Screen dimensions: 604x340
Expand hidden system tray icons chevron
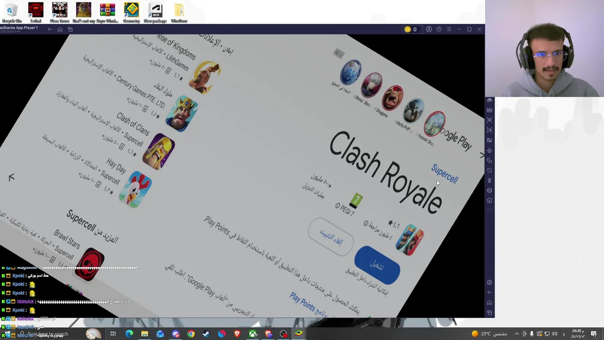(x=516, y=334)
